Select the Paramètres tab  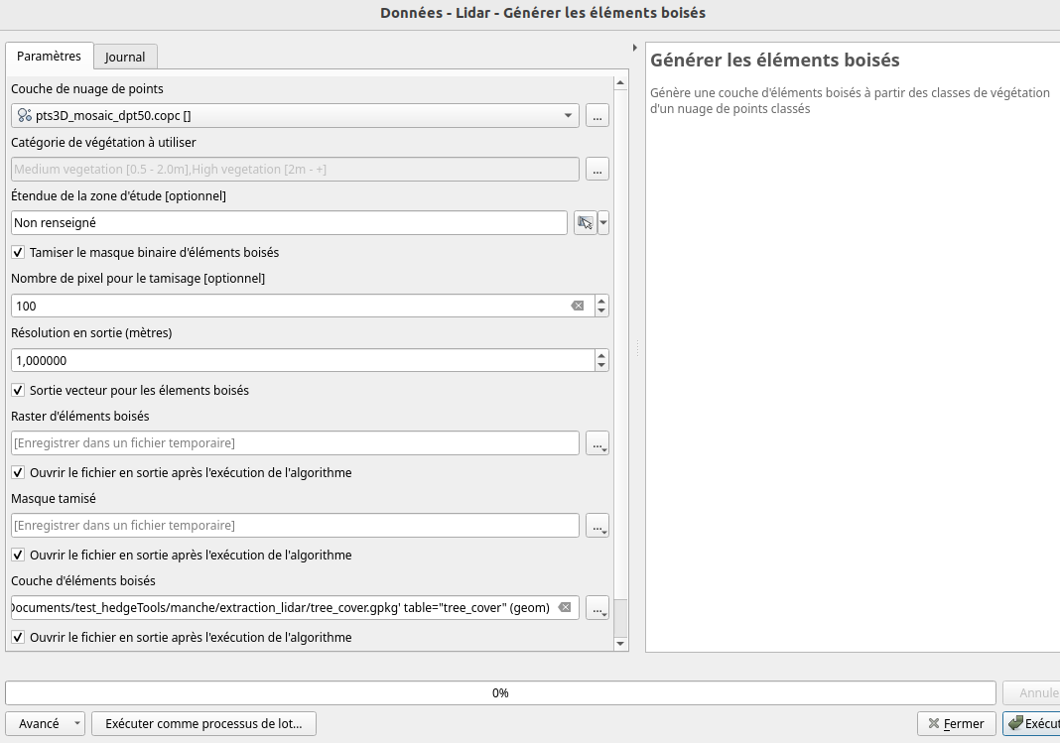click(50, 57)
